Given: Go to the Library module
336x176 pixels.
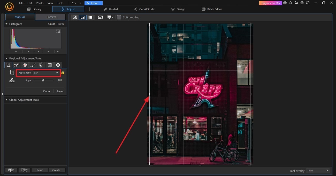Looking at the screenshot, I should pyautogui.click(x=34, y=9).
